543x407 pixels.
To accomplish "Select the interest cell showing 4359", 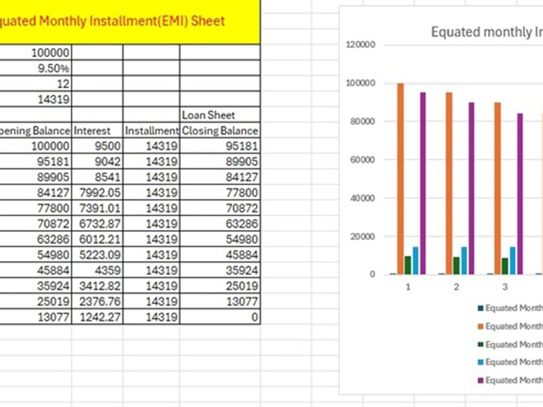I will point(97,270).
